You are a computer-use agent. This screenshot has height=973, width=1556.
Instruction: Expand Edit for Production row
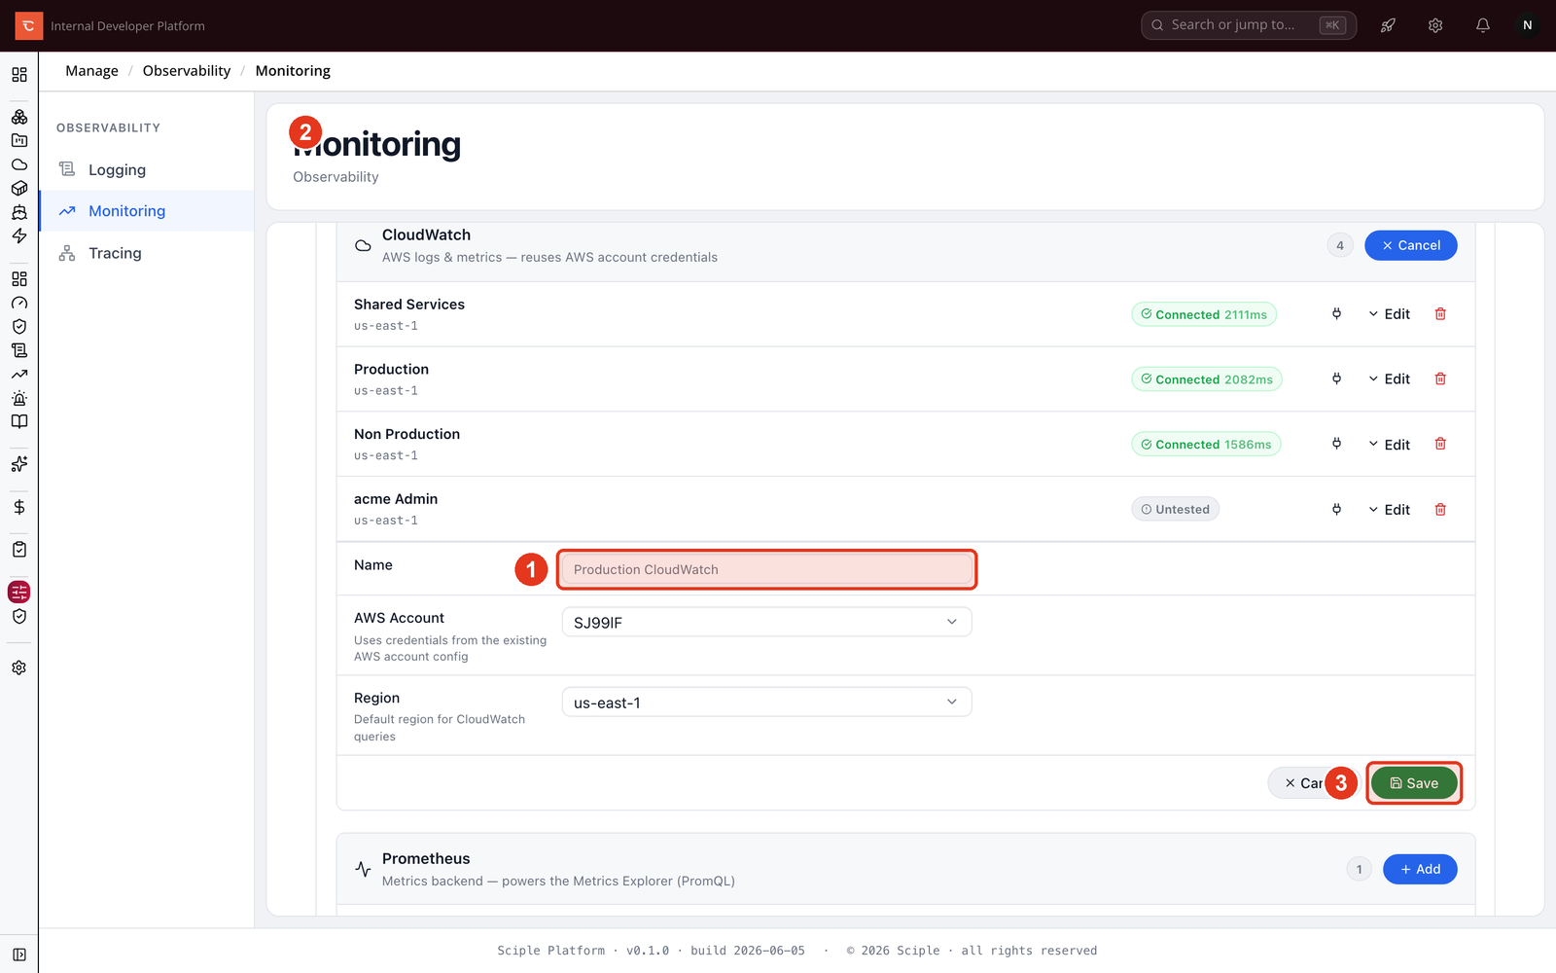pyautogui.click(x=1389, y=379)
